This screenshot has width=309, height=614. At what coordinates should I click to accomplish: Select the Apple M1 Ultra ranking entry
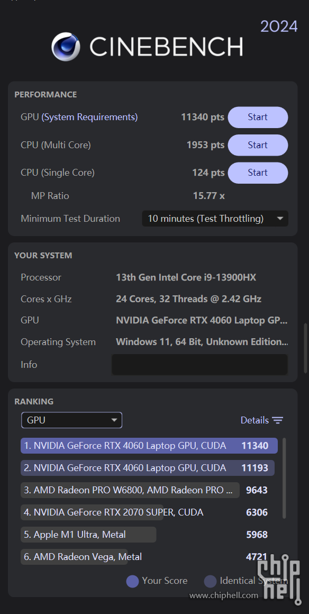(145, 535)
